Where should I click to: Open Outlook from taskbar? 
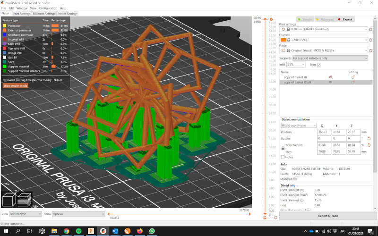coord(115,231)
